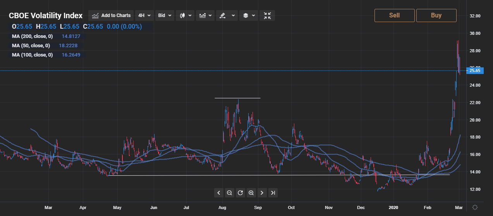Reset the chart view
The width and height of the screenshot is (493, 216).
240,193
